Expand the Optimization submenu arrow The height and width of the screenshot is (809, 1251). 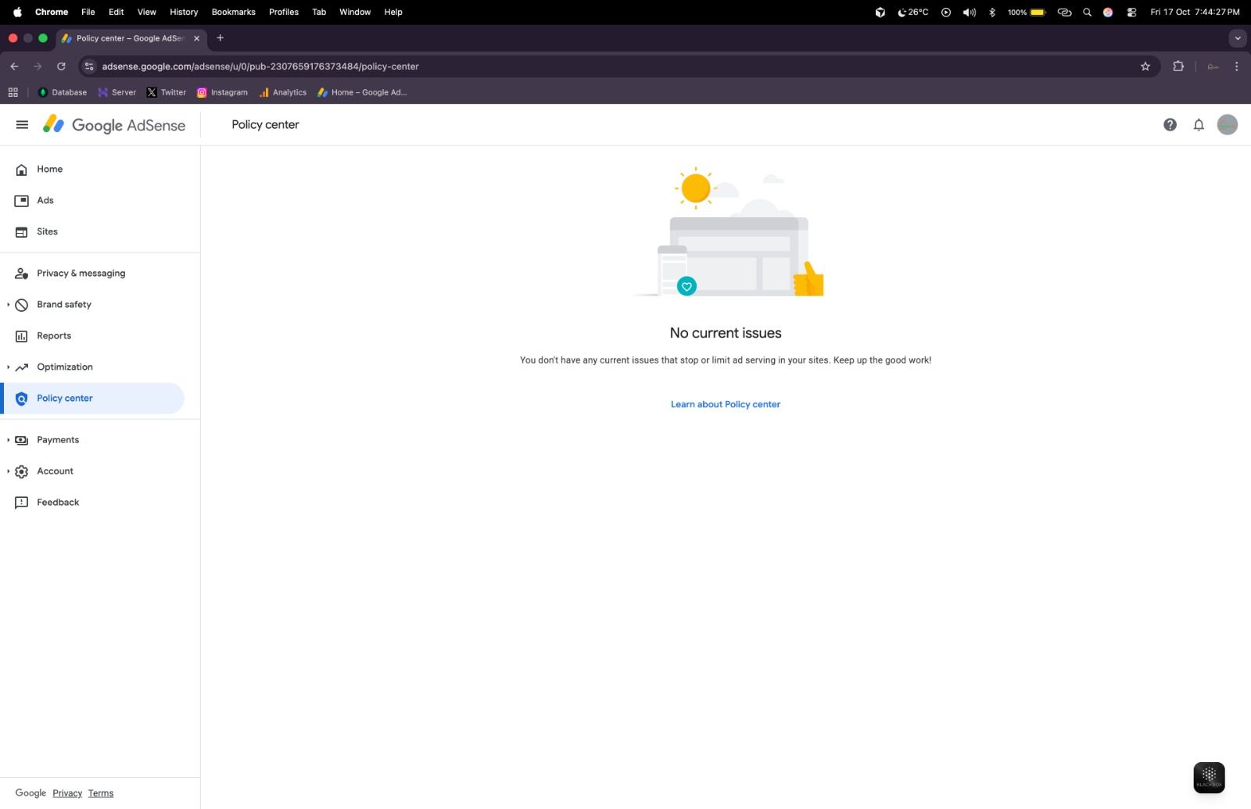pos(8,367)
